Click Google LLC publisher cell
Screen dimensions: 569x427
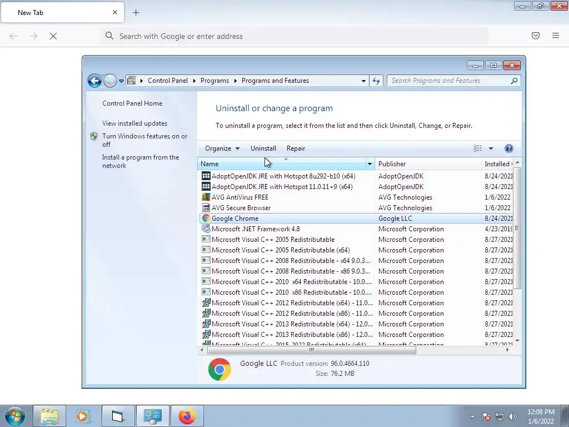point(395,218)
